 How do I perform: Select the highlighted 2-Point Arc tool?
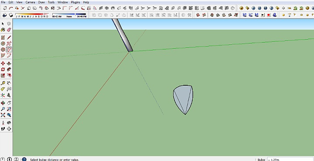tap(9, 50)
